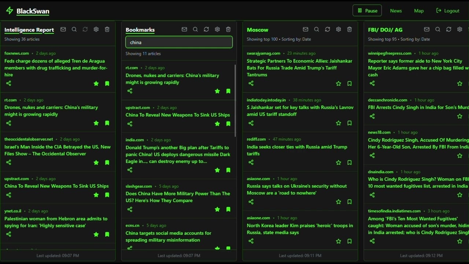This screenshot has width=469, height=264.
Task: Bookmark the North Korea leader Kim article
Action: tap(350, 241)
